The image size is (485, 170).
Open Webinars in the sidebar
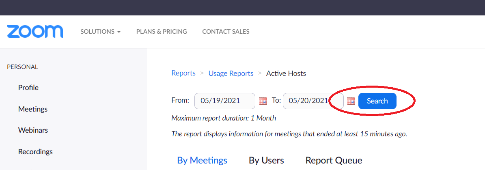33,130
